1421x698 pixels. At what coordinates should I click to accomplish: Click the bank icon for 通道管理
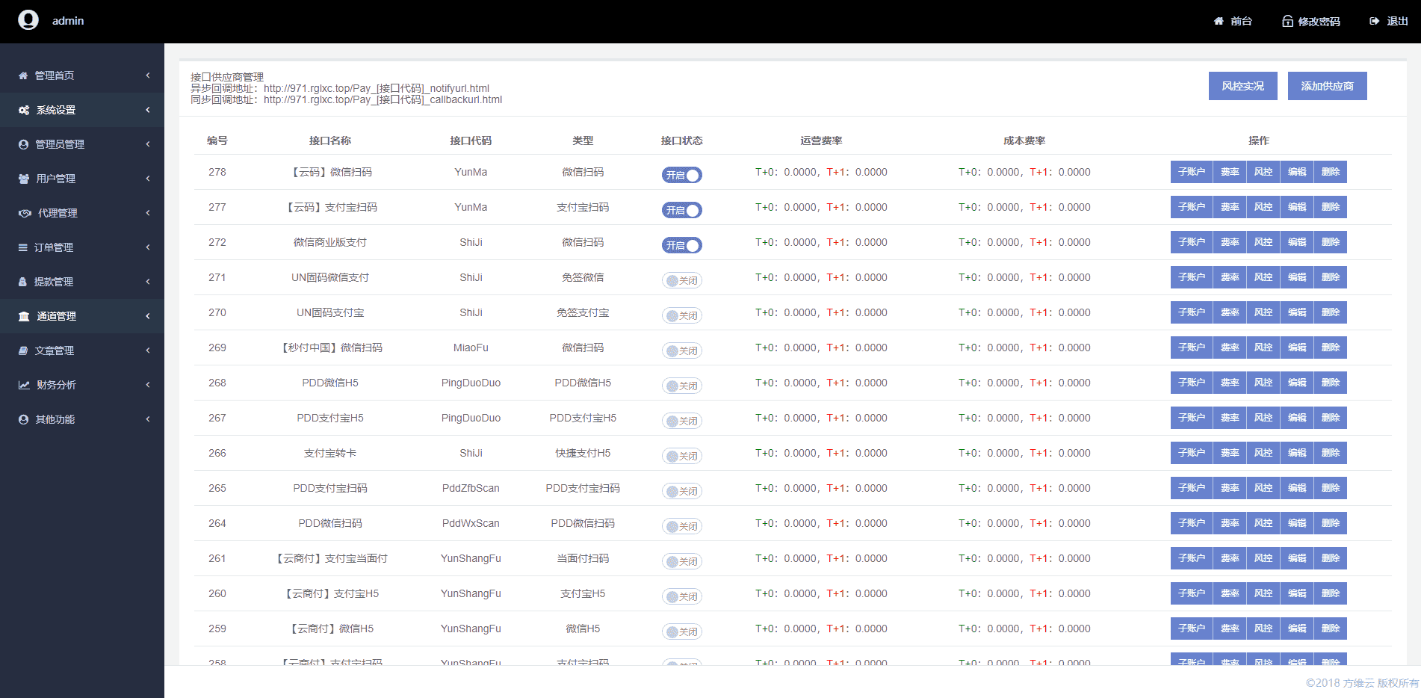click(24, 316)
